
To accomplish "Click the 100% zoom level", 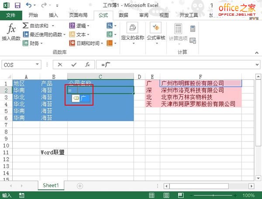I will point(248,196).
